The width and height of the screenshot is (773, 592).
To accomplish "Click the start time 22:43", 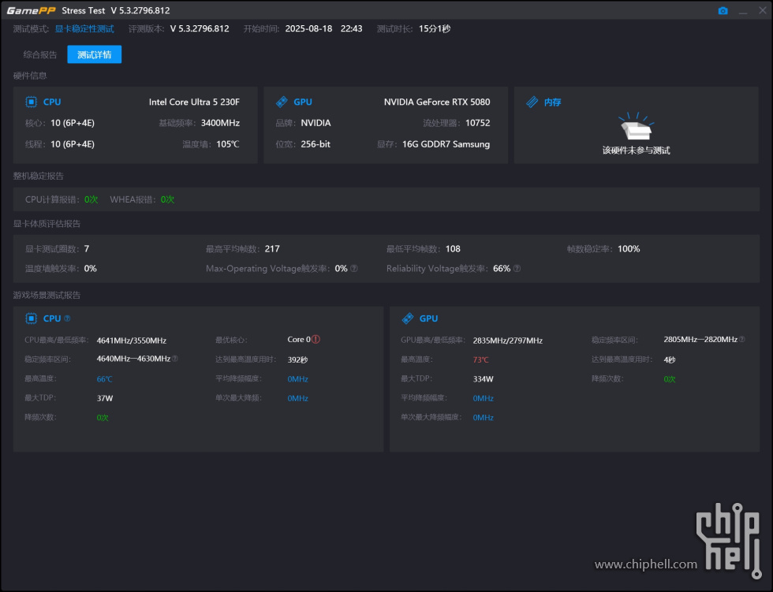I will point(352,29).
